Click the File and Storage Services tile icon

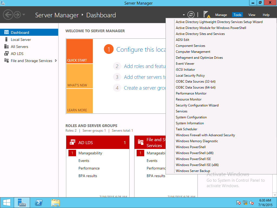[x=141, y=142]
